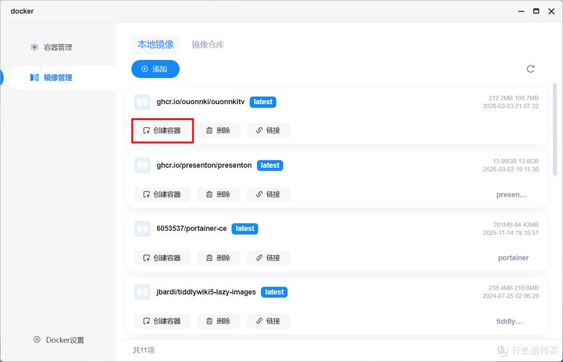
Task: Click the blue 添加 button
Action: pos(155,69)
